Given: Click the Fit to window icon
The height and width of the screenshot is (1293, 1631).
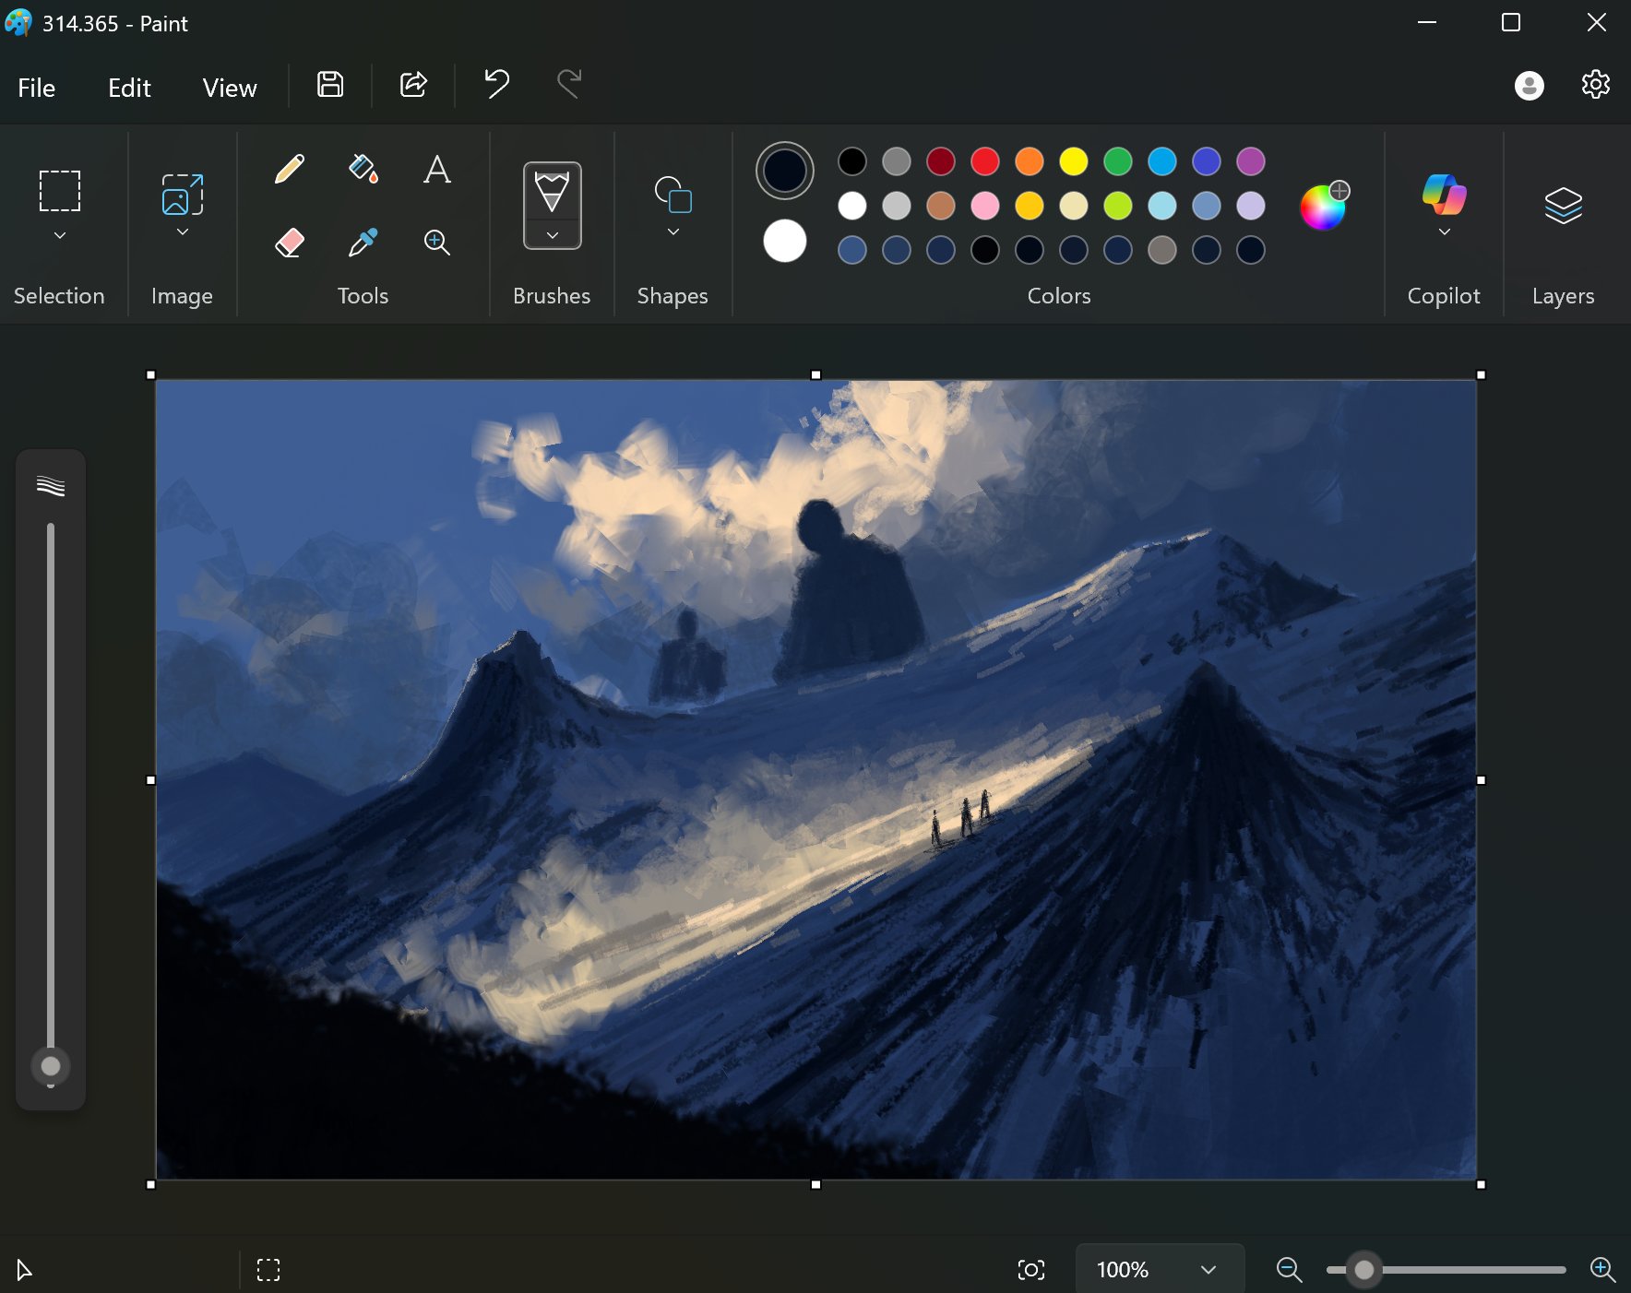Looking at the screenshot, I should point(1031,1270).
